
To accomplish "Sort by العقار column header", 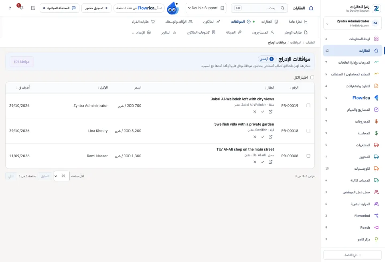I will coord(269,87).
